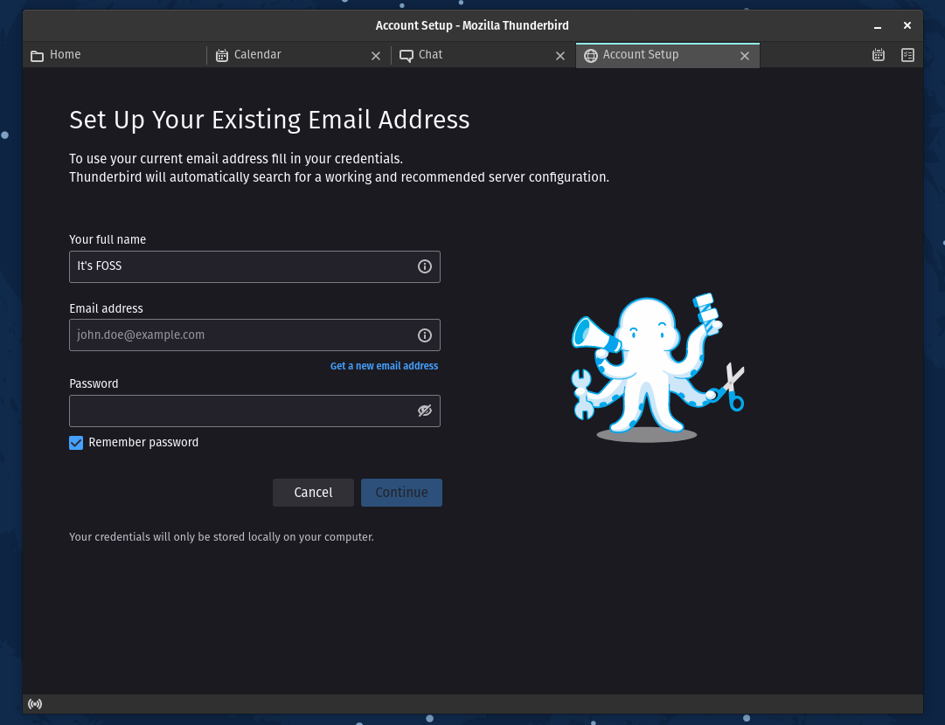Uncheck the Remember password checkbox
The width and height of the screenshot is (945, 725).
[x=76, y=443]
